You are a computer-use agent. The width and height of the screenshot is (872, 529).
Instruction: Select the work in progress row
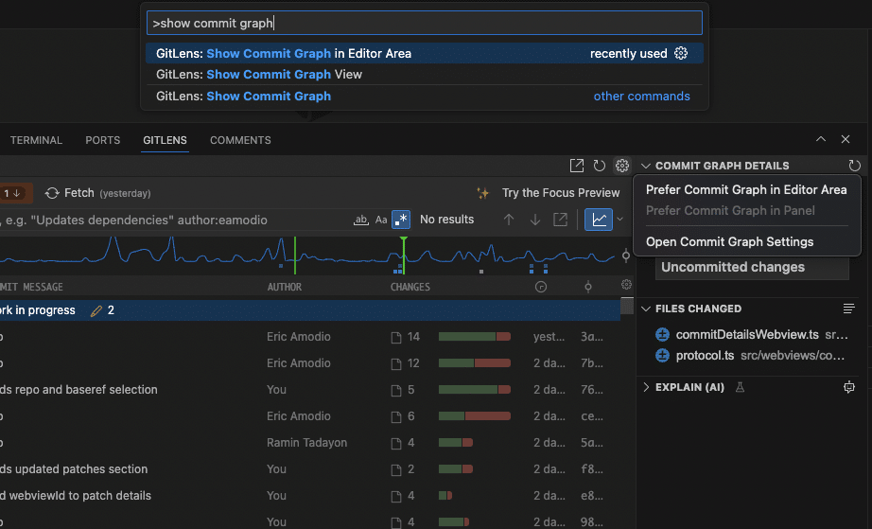310,310
